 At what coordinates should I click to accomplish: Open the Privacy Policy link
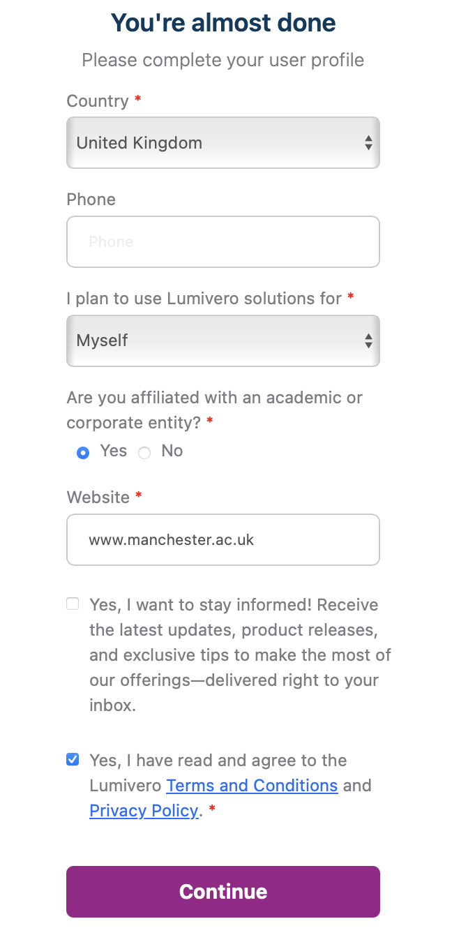[x=144, y=811]
